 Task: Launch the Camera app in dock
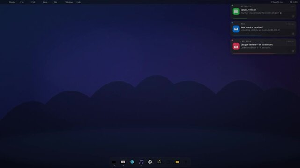pos(159,162)
